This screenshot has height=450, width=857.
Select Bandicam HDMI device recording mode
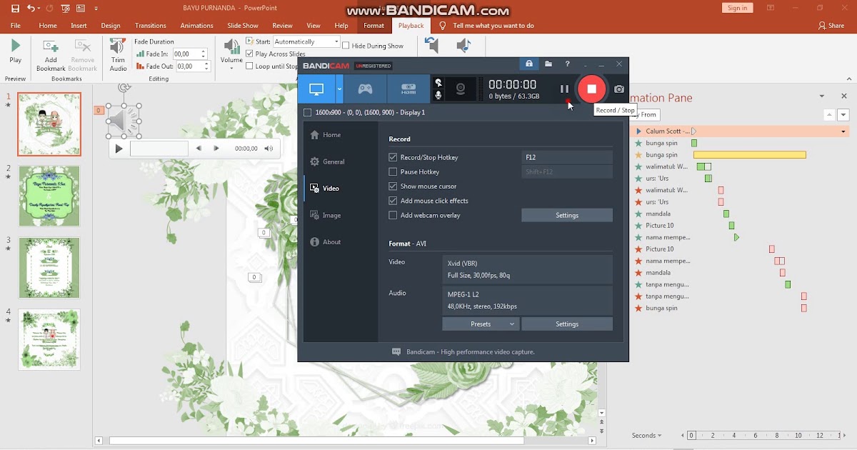pos(408,89)
